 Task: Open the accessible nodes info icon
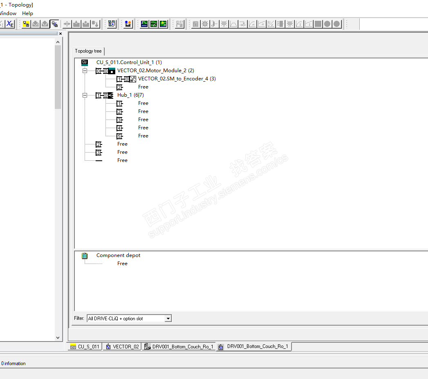coord(112,24)
